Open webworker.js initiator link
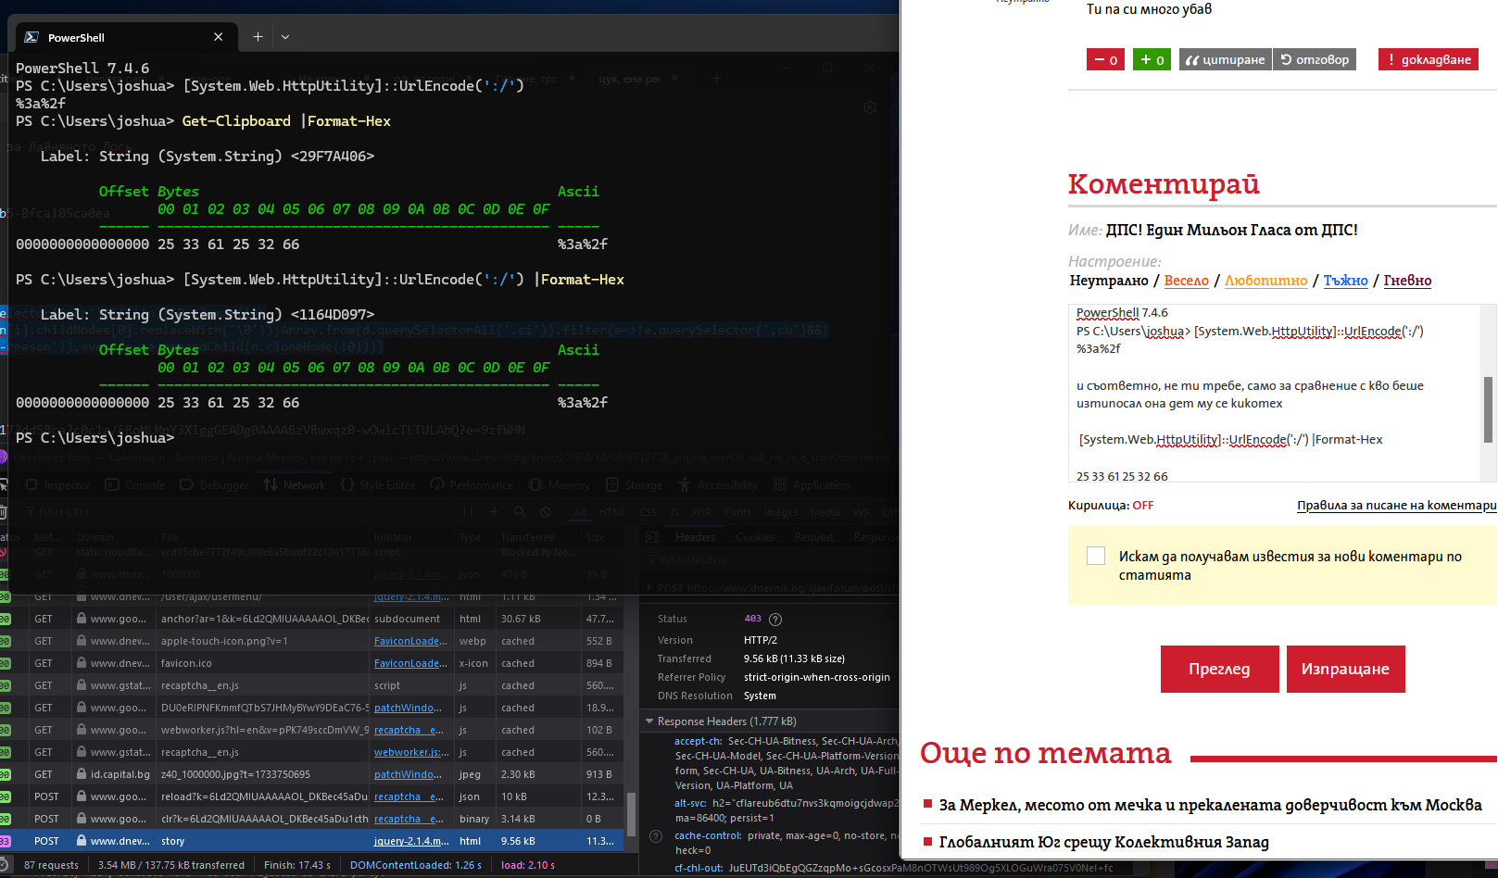The width and height of the screenshot is (1498, 878). coord(411,752)
